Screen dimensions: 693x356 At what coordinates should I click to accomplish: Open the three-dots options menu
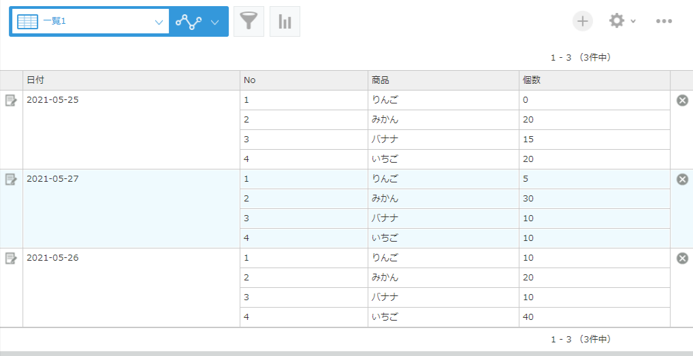664,21
